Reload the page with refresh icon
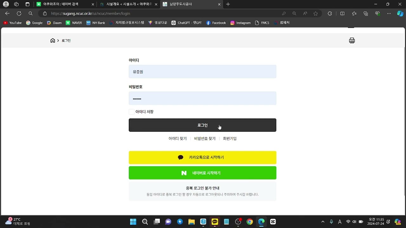406x228 pixels. click(19, 13)
